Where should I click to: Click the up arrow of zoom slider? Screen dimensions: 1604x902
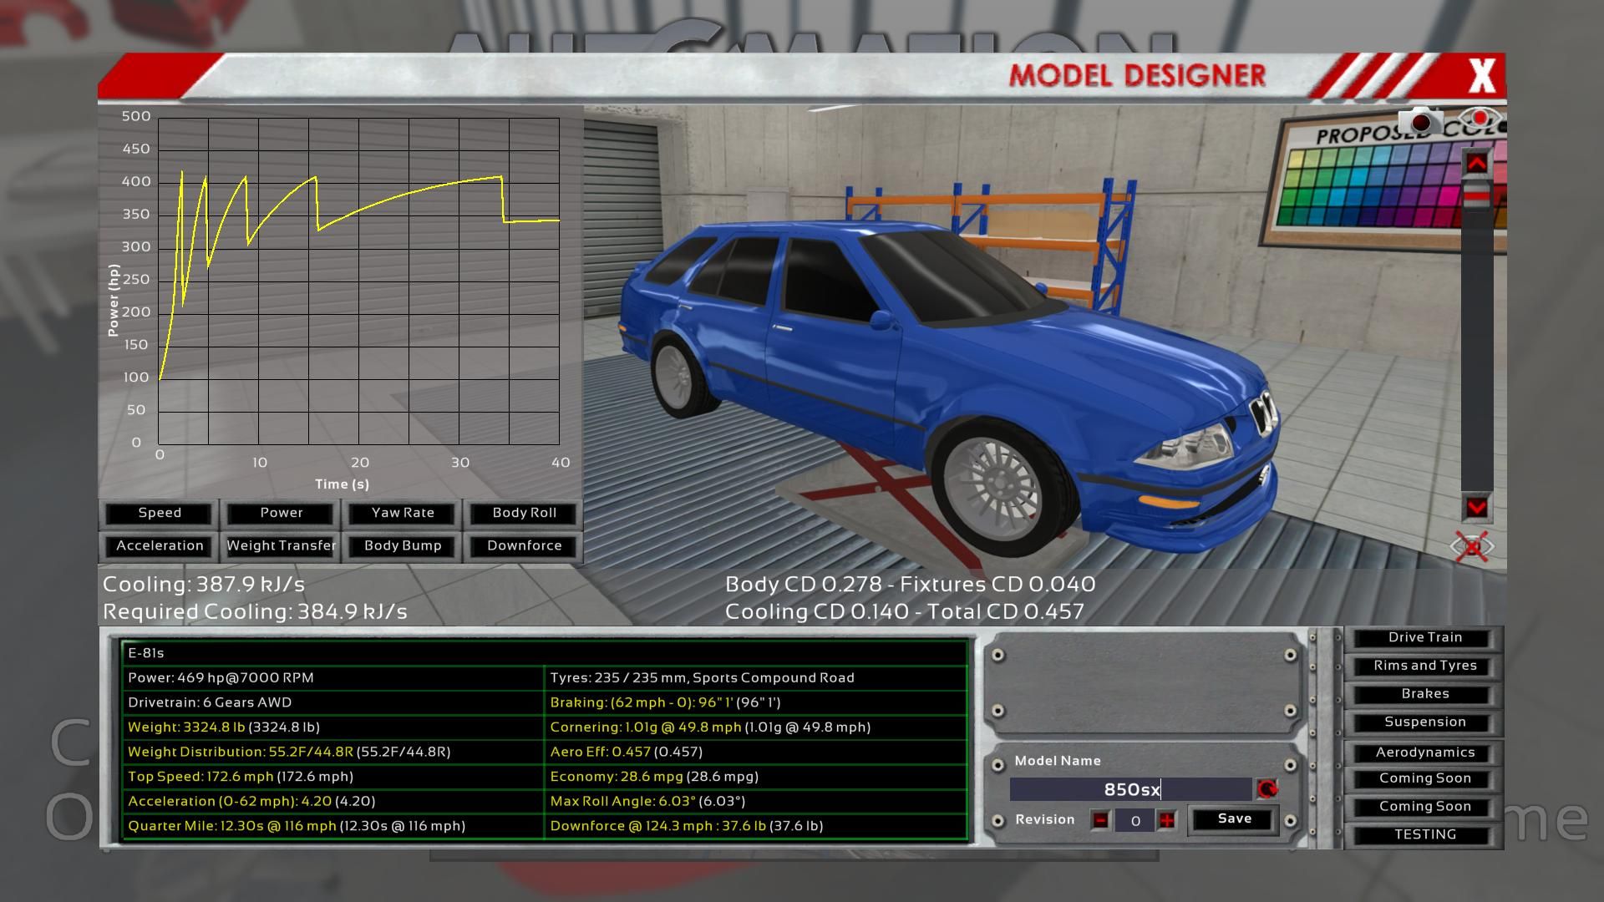pos(1476,164)
